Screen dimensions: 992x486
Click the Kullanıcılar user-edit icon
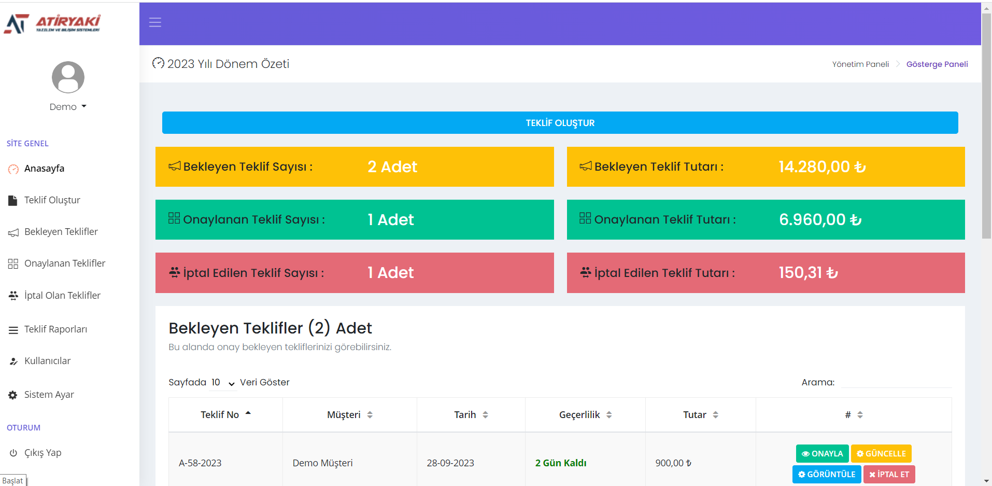[13, 362]
